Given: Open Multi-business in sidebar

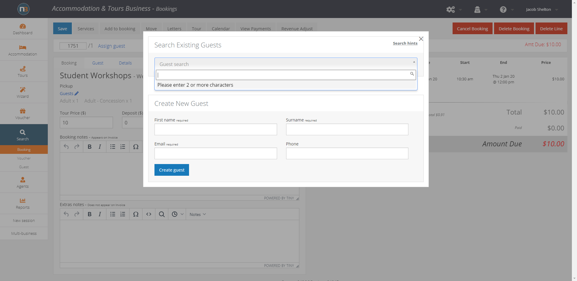Looking at the screenshot, I should 24,233.
